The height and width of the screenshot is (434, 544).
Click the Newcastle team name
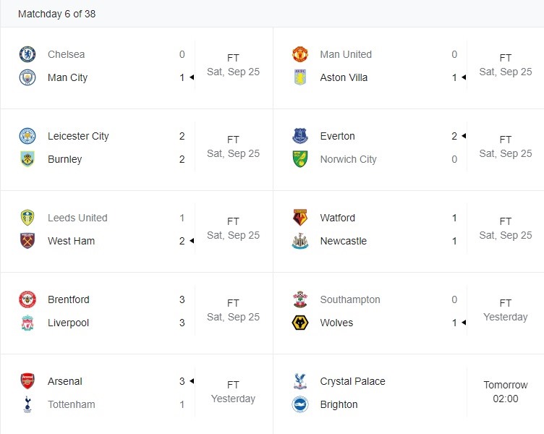coord(344,241)
